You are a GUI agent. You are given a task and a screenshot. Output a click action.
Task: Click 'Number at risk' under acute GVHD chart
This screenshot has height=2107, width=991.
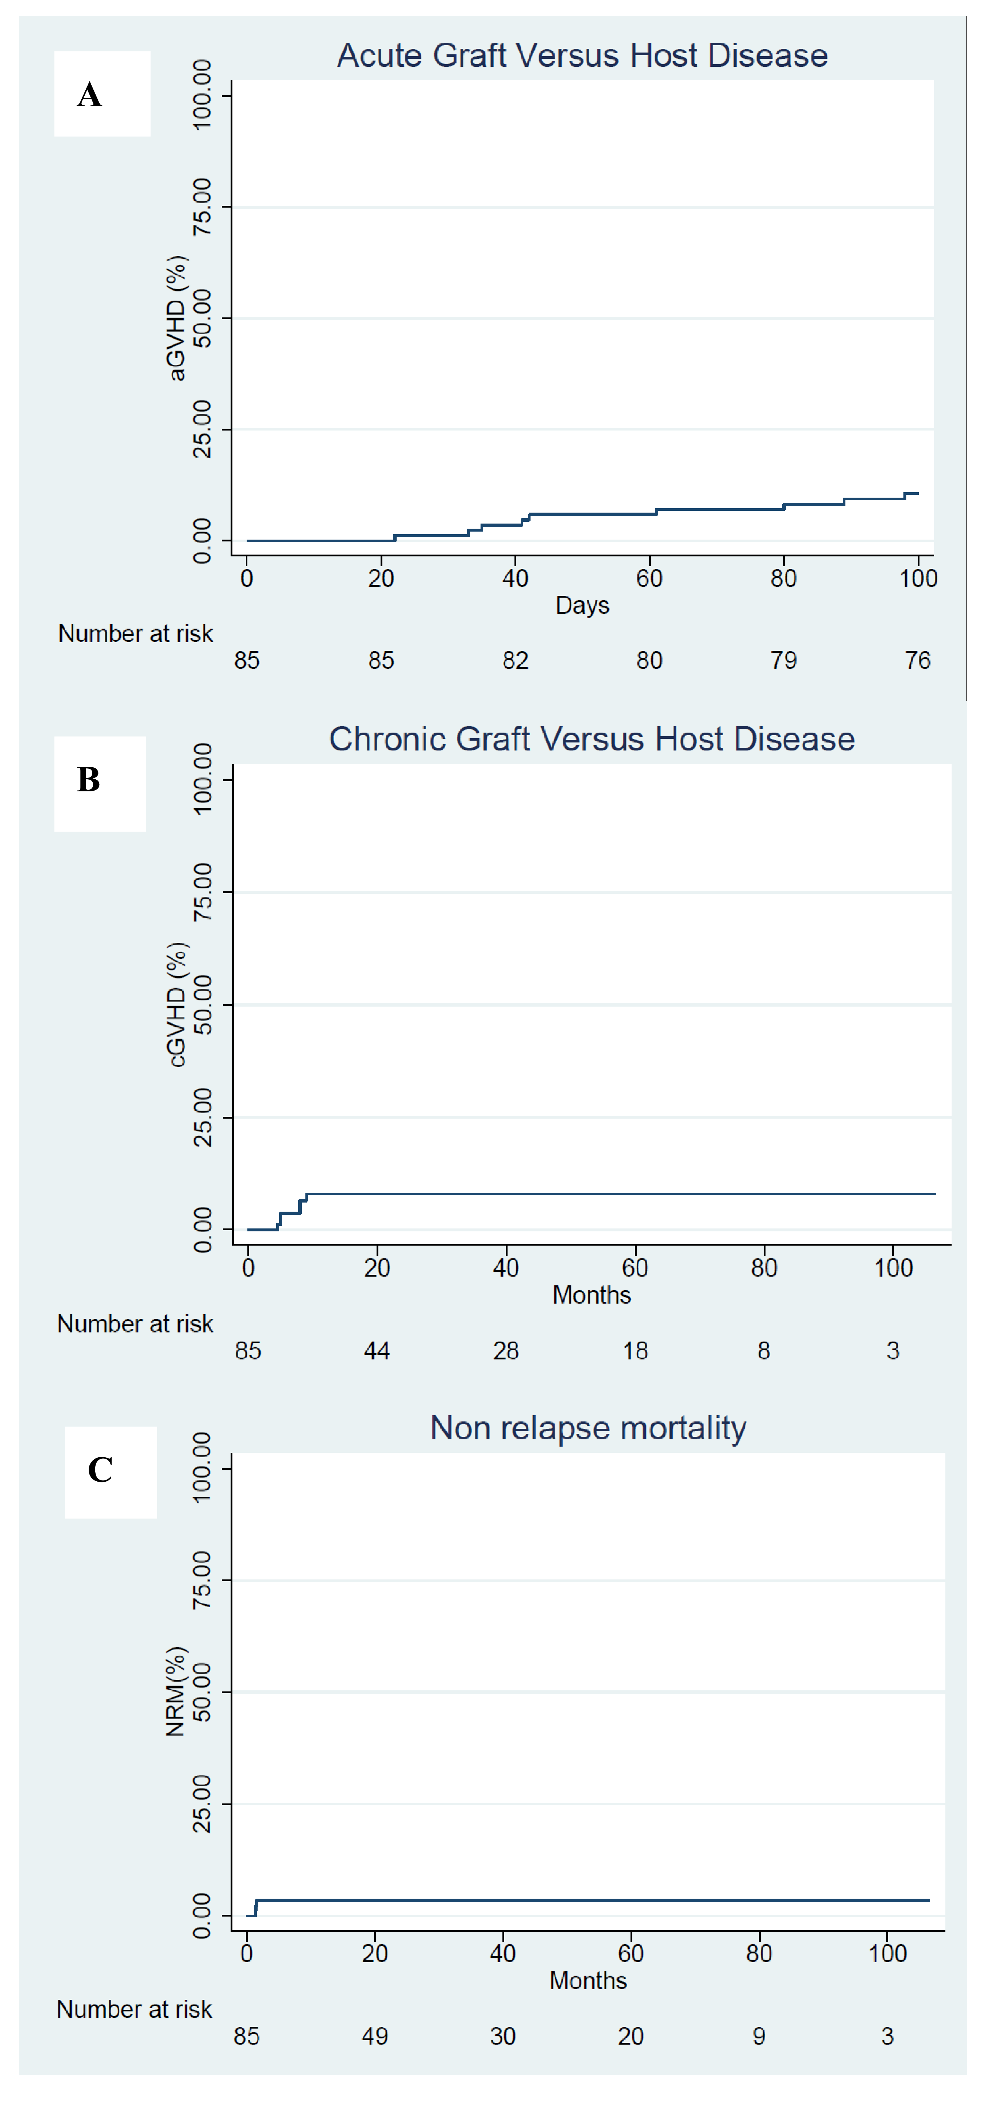135,634
